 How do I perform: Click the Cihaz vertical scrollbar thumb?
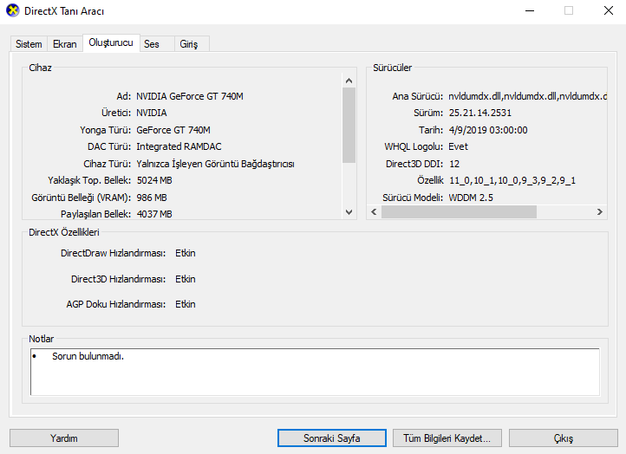pos(349,125)
